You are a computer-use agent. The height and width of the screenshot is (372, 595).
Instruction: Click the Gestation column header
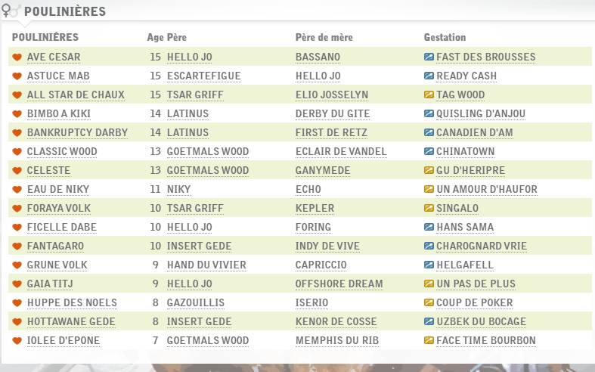click(x=445, y=37)
